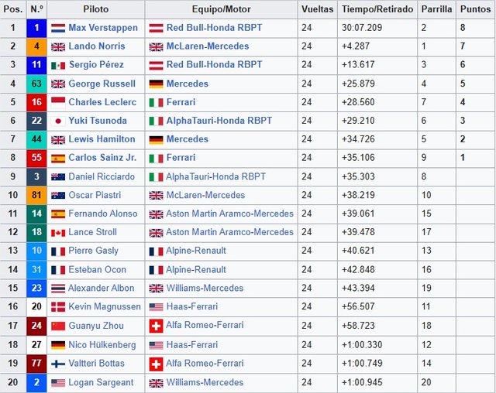The image size is (496, 393).
Task: Open the Nico Hülkenberg driver link
Action: pos(102,345)
